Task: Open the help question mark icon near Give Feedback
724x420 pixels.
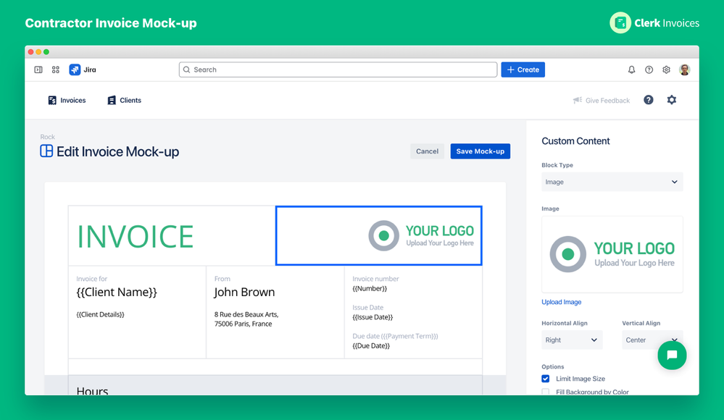Action: [x=648, y=100]
